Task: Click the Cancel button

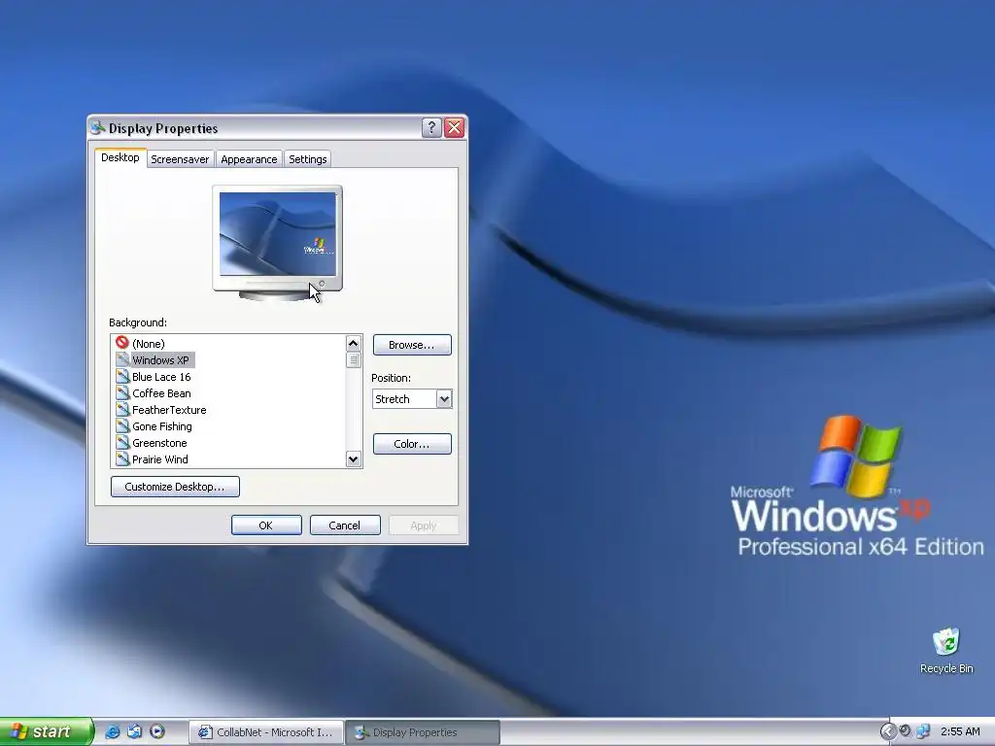Action: coord(345,526)
